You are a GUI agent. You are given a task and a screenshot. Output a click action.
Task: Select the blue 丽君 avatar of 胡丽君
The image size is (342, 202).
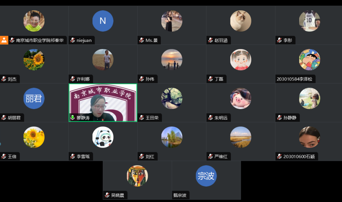click(x=34, y=98)
